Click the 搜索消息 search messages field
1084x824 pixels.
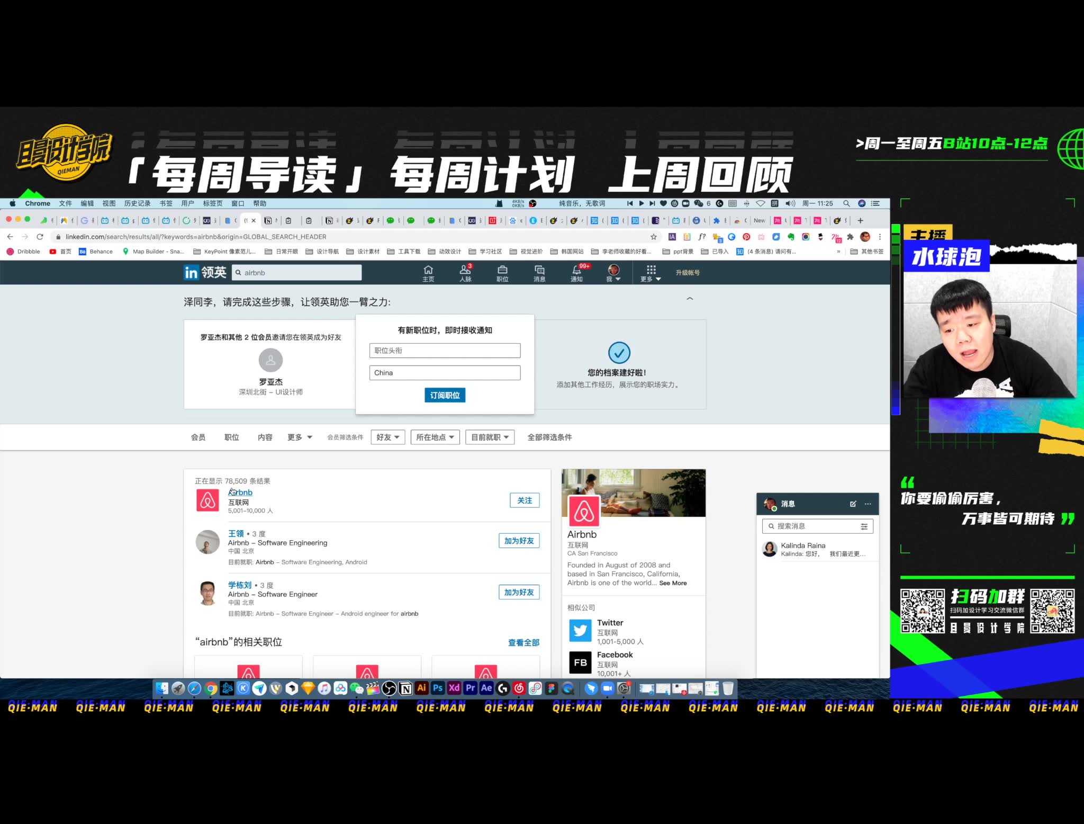coord(818,526)
